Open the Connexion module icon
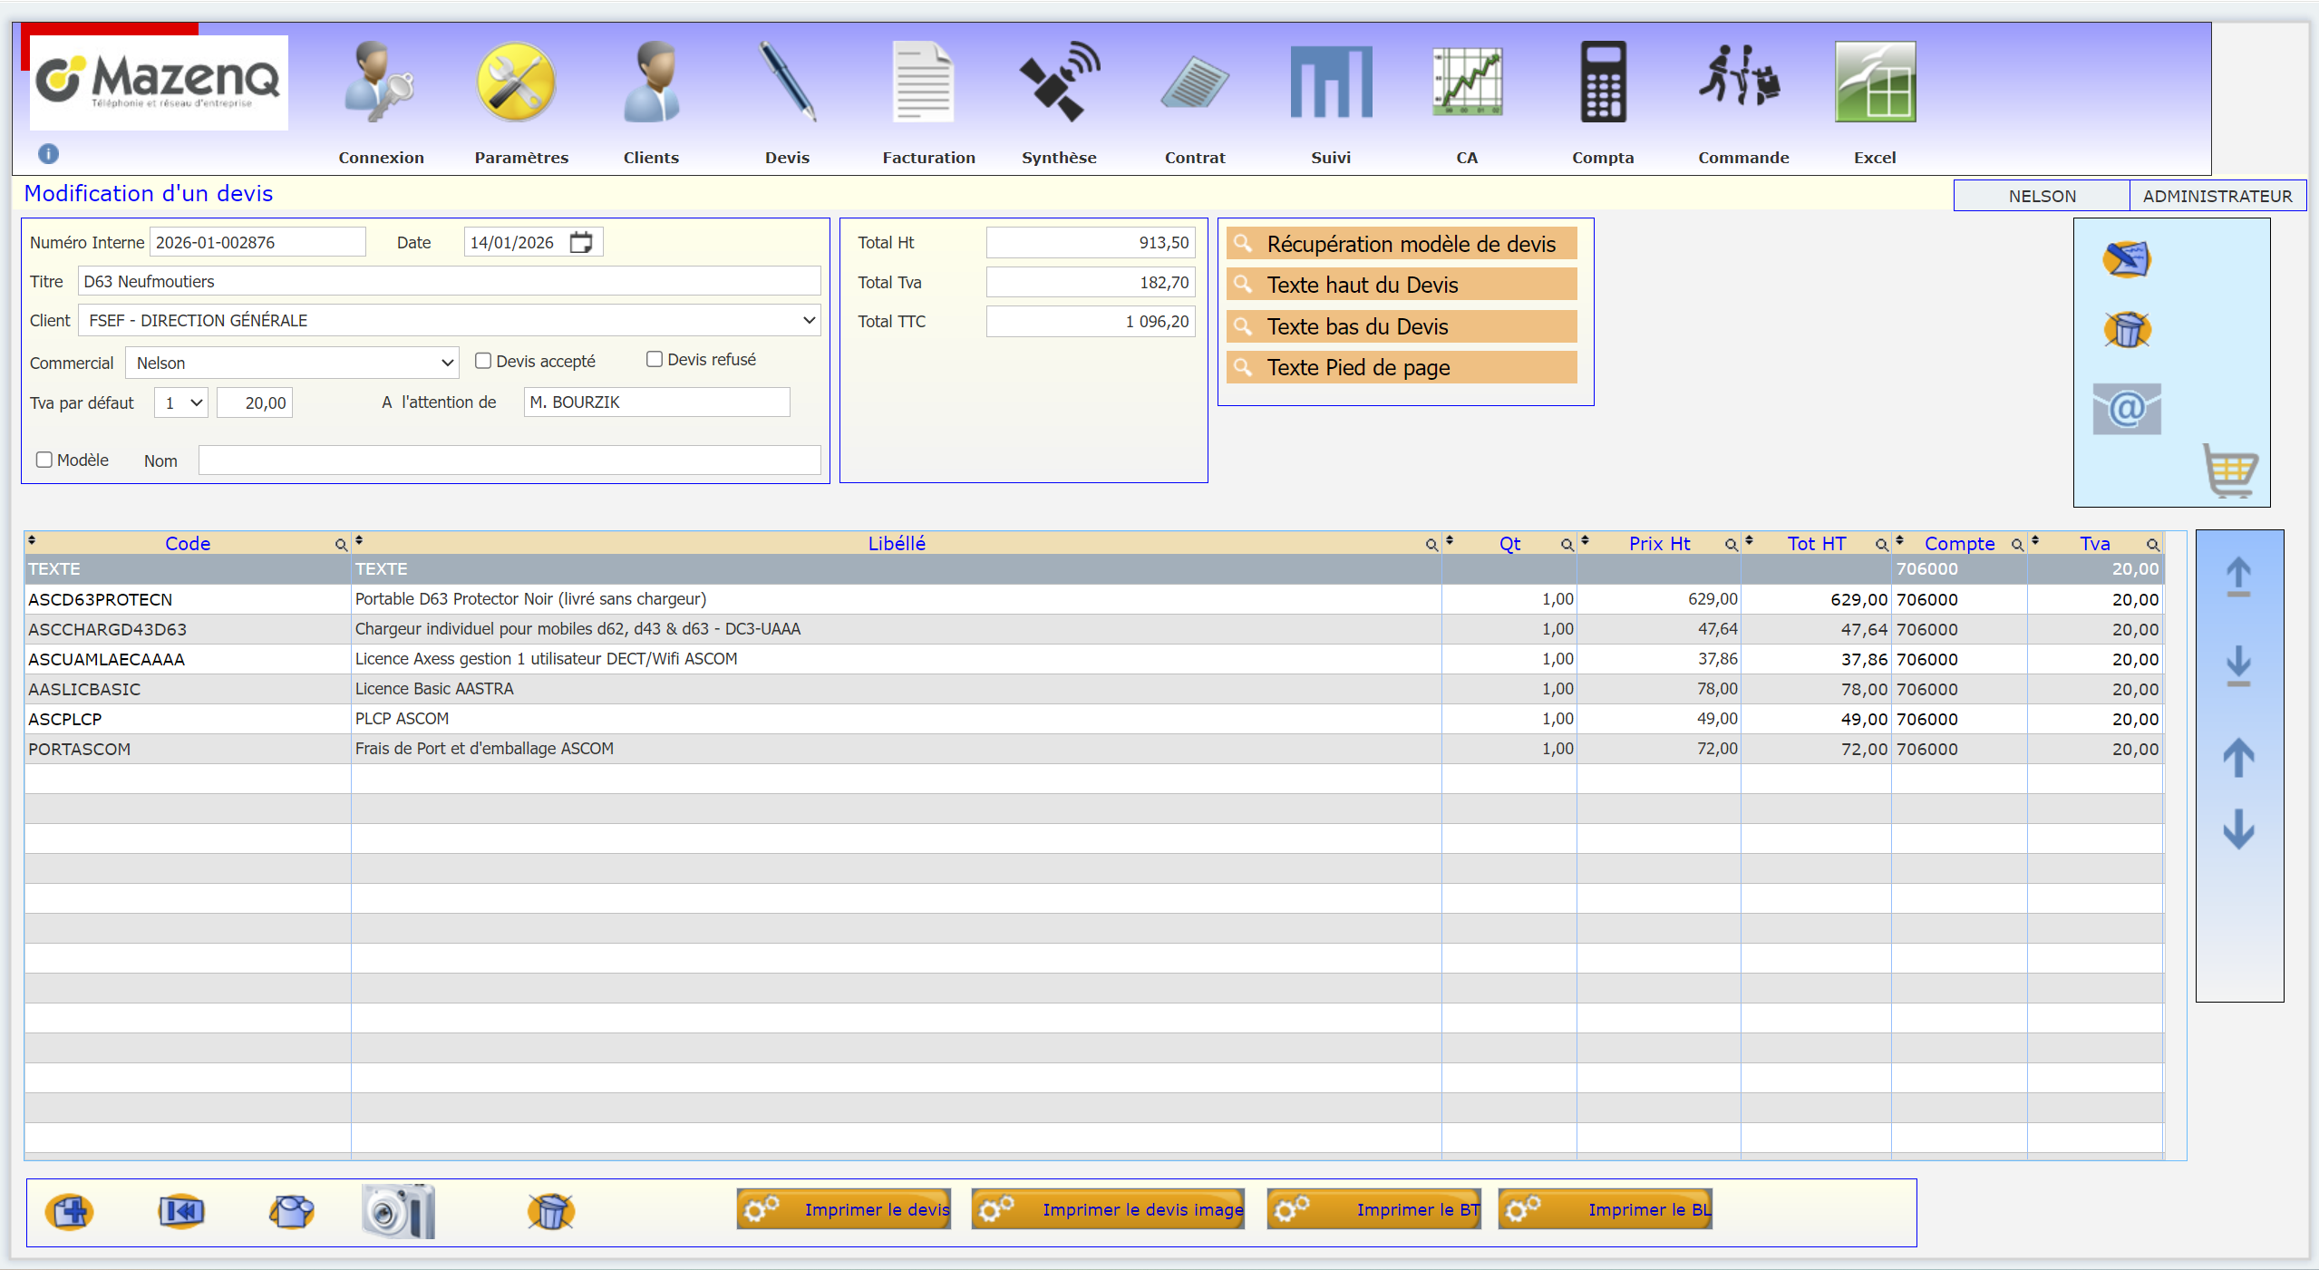This screenshot has height=1270, width=2319. pos(380,82)
